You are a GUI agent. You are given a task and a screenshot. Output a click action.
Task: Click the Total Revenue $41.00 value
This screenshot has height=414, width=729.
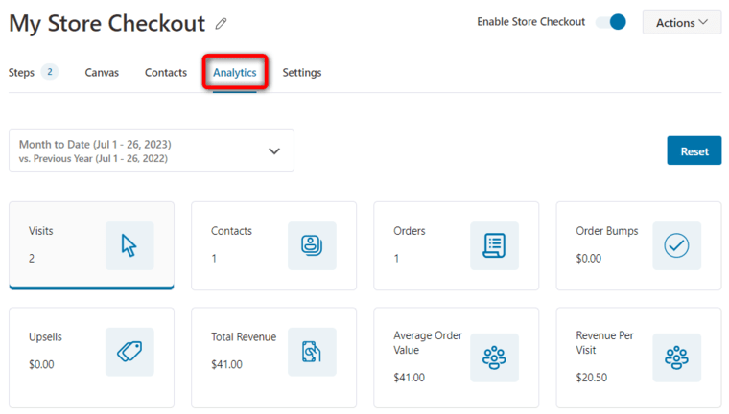pos(227,364)
